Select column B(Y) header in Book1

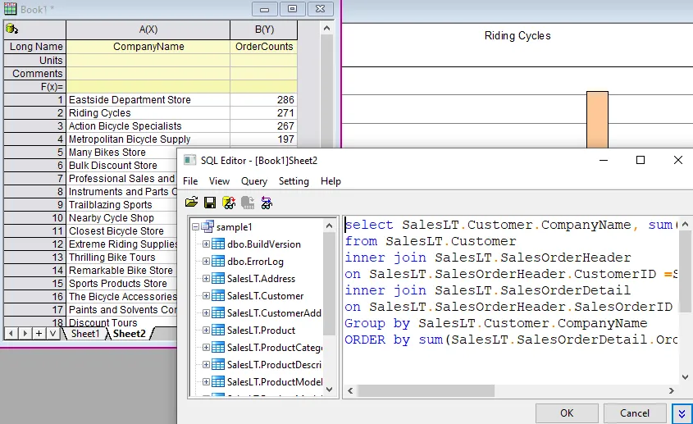click(x=264, y=30)
